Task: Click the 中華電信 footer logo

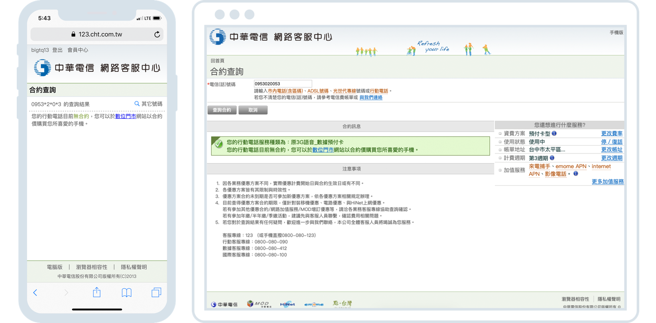Action: tap(224, 304)
